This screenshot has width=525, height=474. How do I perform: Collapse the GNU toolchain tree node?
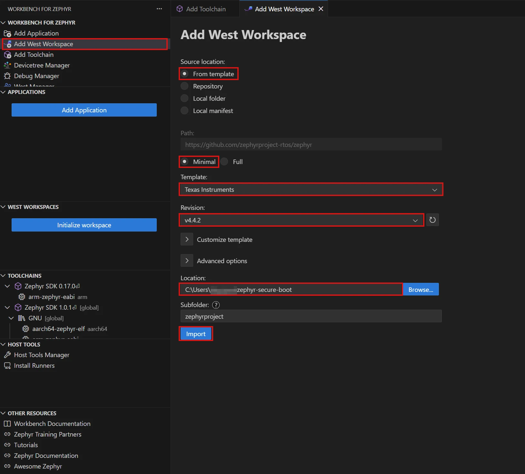point(11,318)
